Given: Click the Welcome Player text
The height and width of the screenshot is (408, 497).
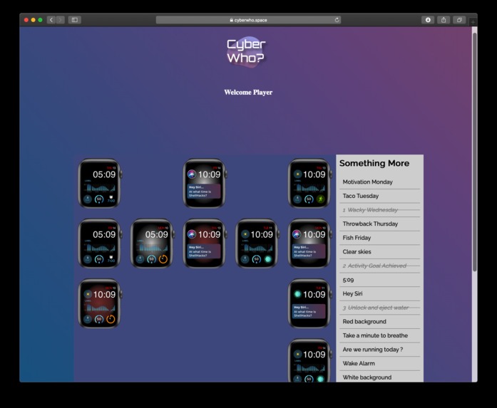Looking at the screenshot, I should click(x=248, y=93).
